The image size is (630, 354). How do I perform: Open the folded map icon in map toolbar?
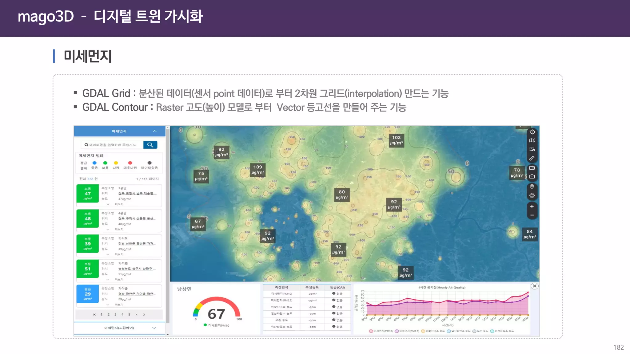[532, 140]
